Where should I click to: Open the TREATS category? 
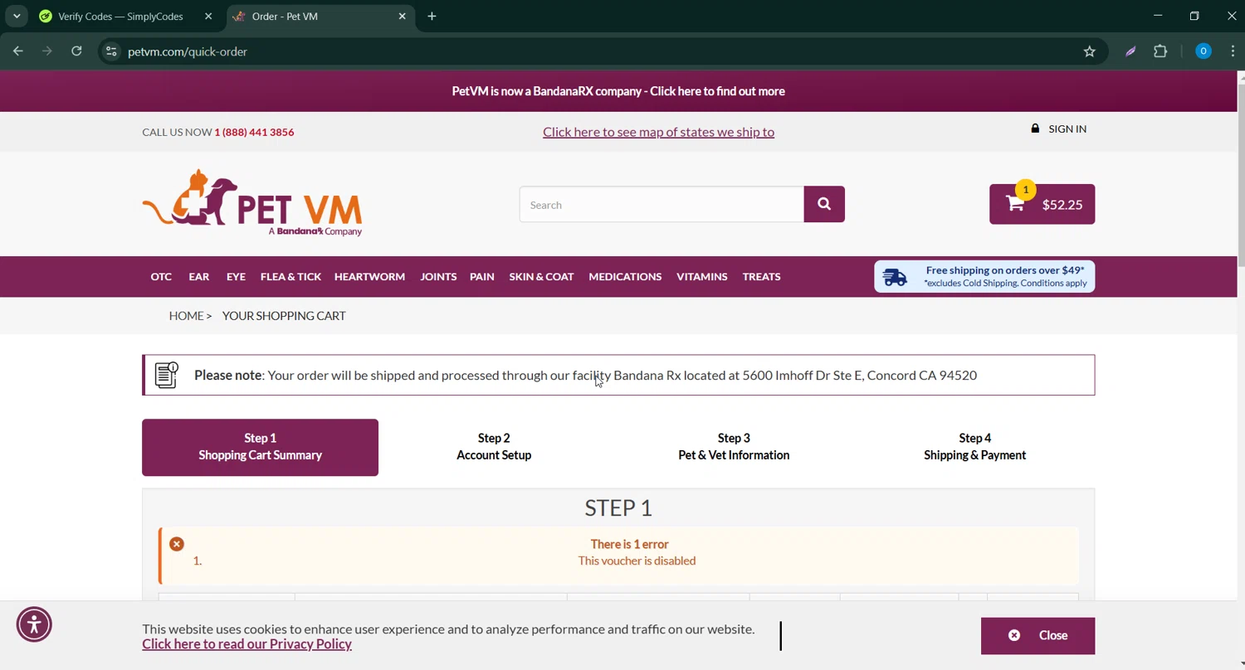[x=761, y=276]
